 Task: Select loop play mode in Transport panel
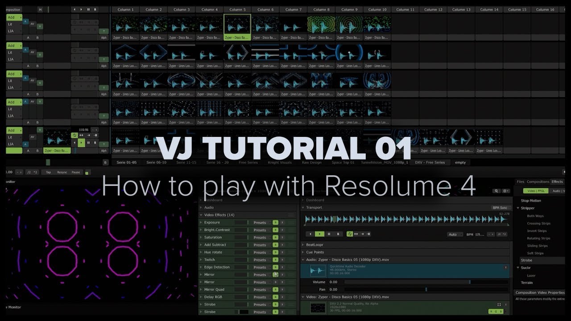pyautogui.click(x=350, y=234)
